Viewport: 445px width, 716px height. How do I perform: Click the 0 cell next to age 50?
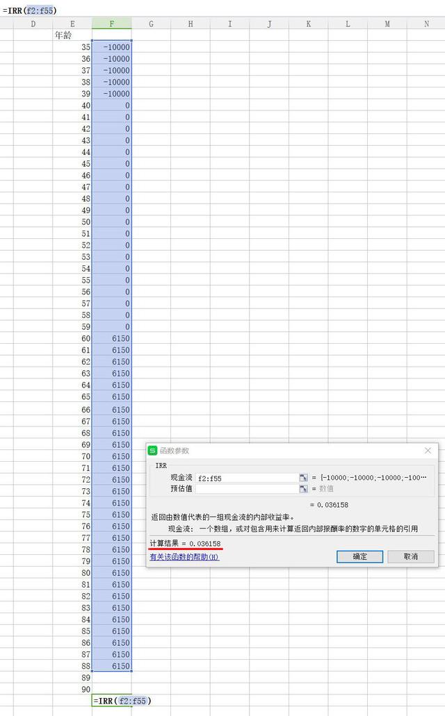coord(111,222)
